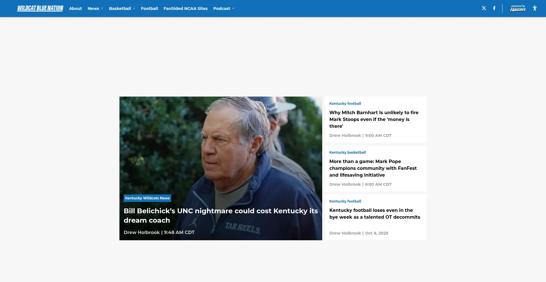Click Kentucky football label above Barnhart story
Image resolution: width=546 pixels, height=282 pixels.
[x=345, y=103]
